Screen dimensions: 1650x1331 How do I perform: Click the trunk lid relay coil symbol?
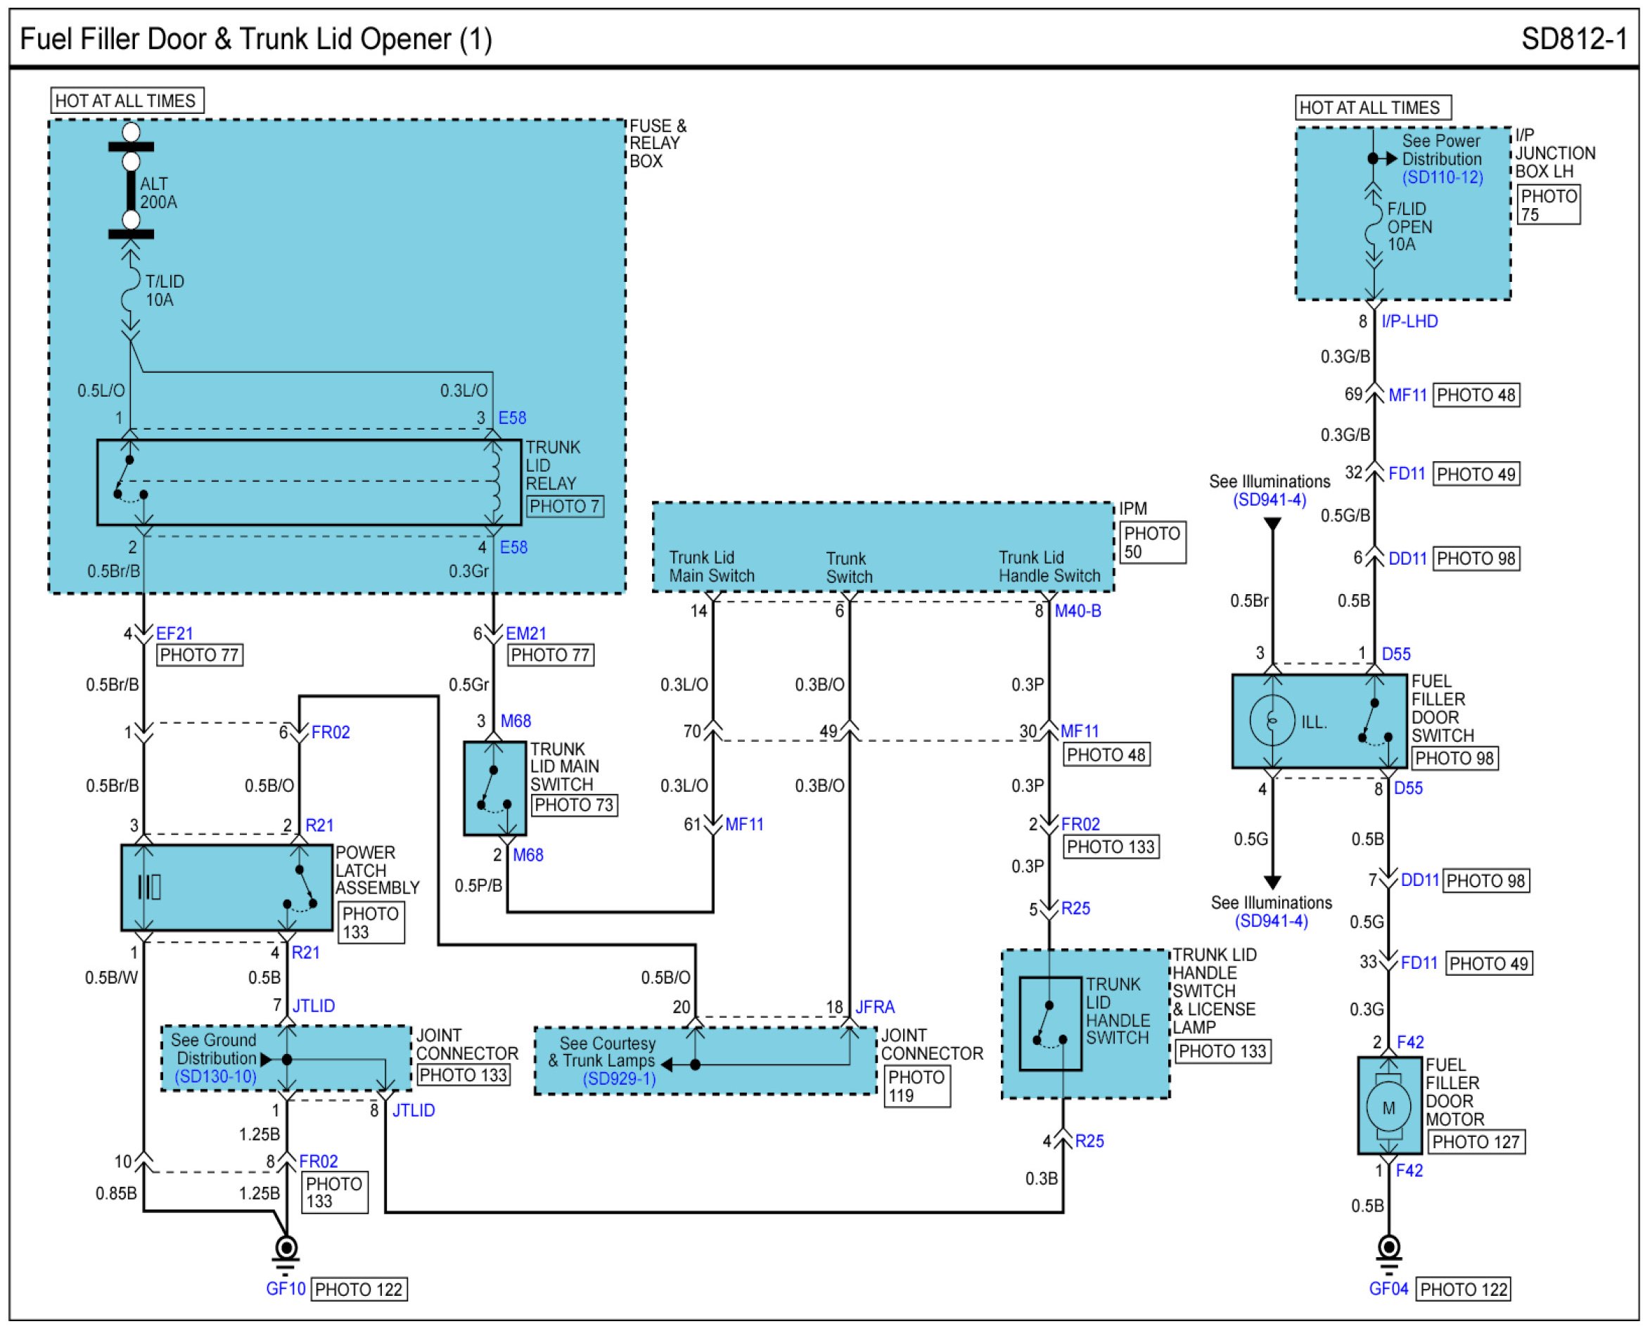click(x=494, y=482)
